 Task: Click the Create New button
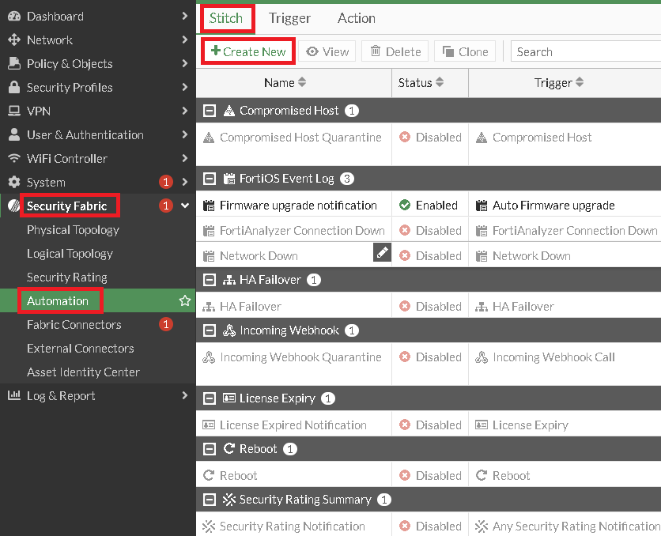tap(248, 51)
